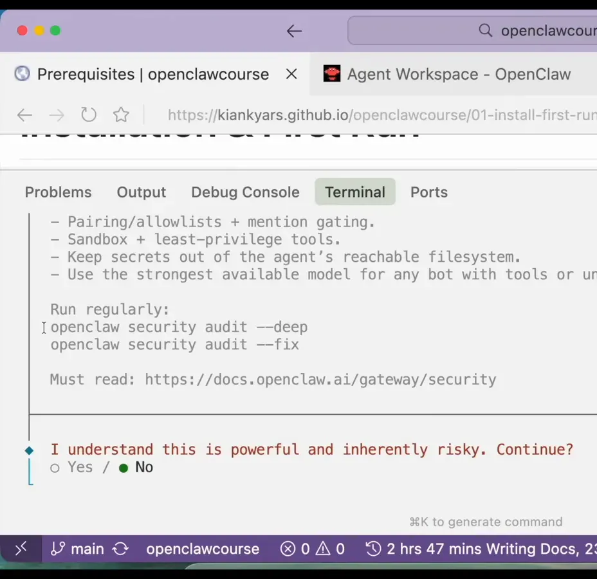Click '⌘K to generate command' hint
This screenshot has width=597, height=579.
(486, 522)
